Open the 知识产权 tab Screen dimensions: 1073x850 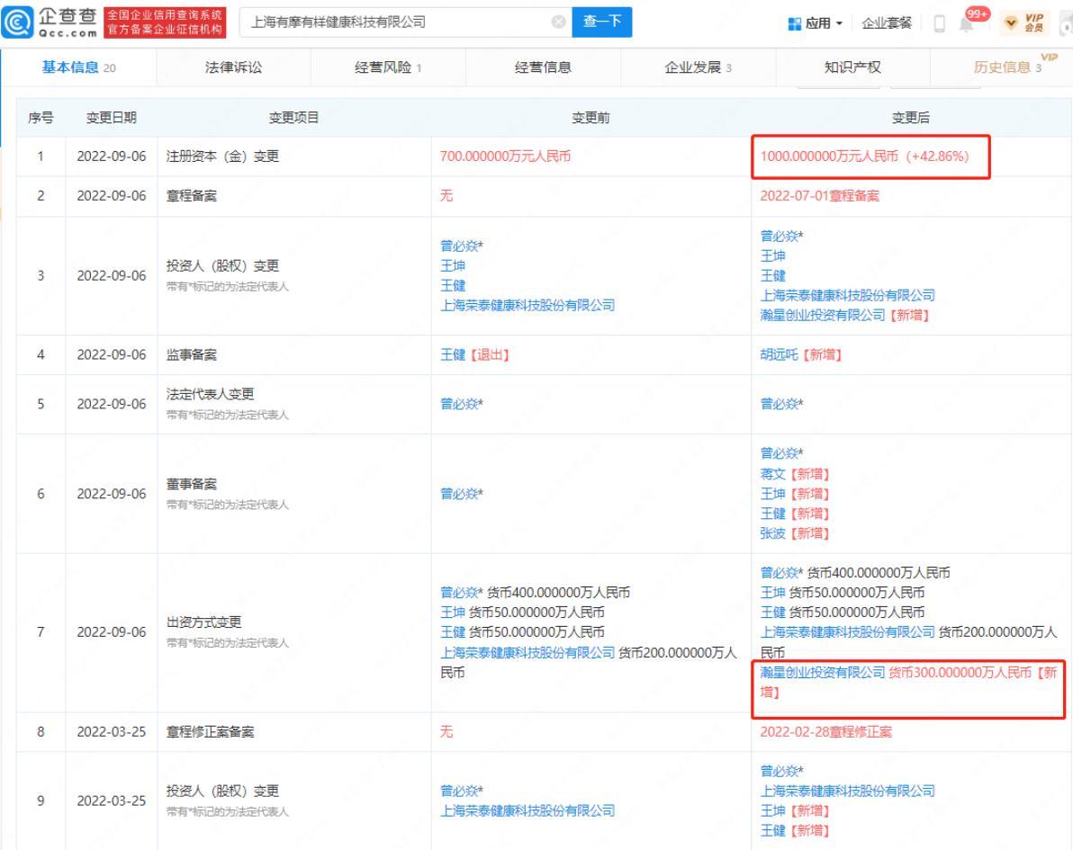pyautogui.click(x=851, y=64)
